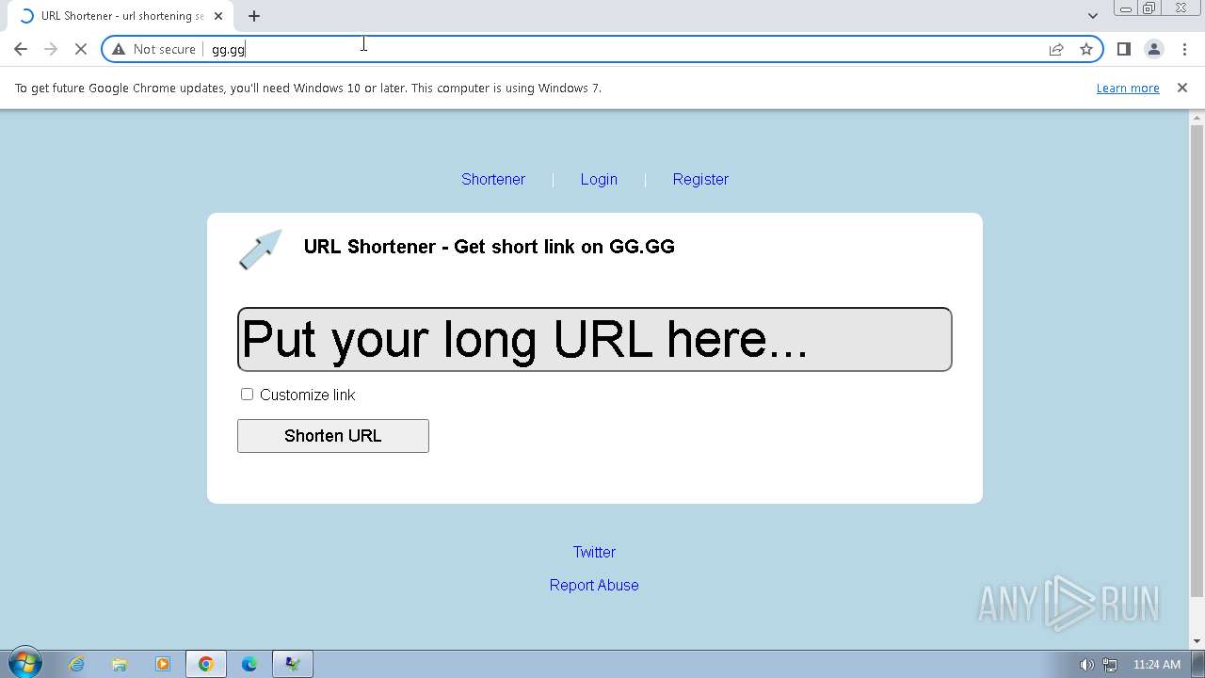Screen dimensions: 1205x678
Task: Open the Report Abuse link
Action: click(594, 585)
